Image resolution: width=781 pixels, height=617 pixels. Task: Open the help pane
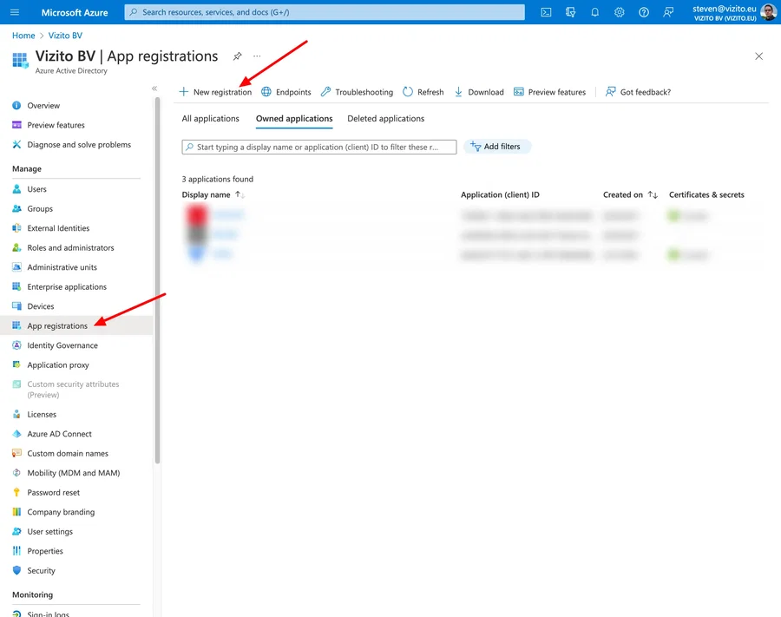point(642,12)
